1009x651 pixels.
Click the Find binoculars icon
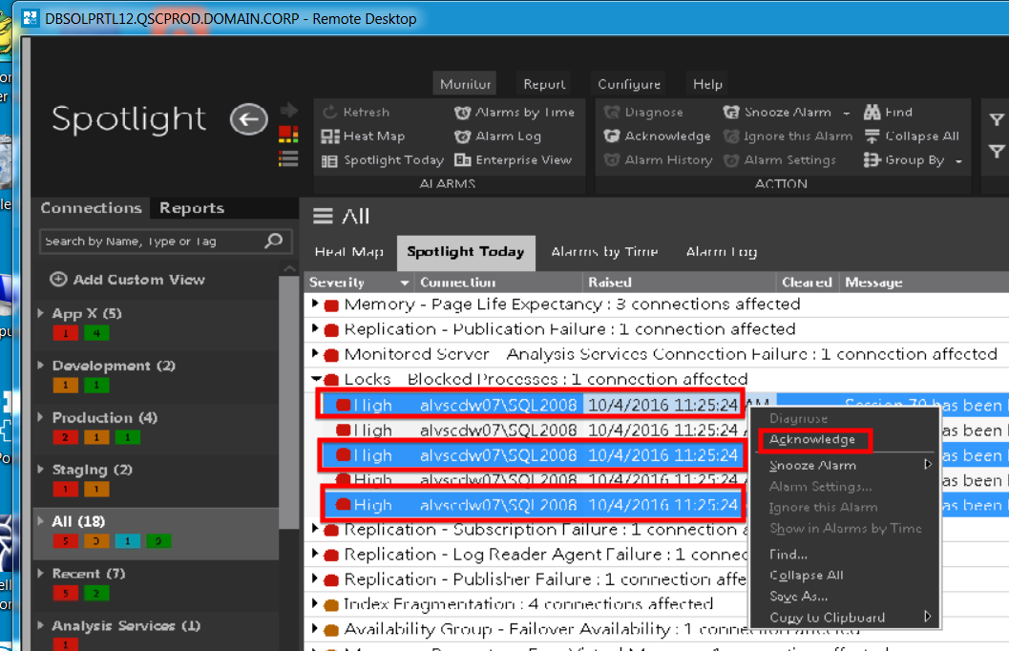pos(872,113)
